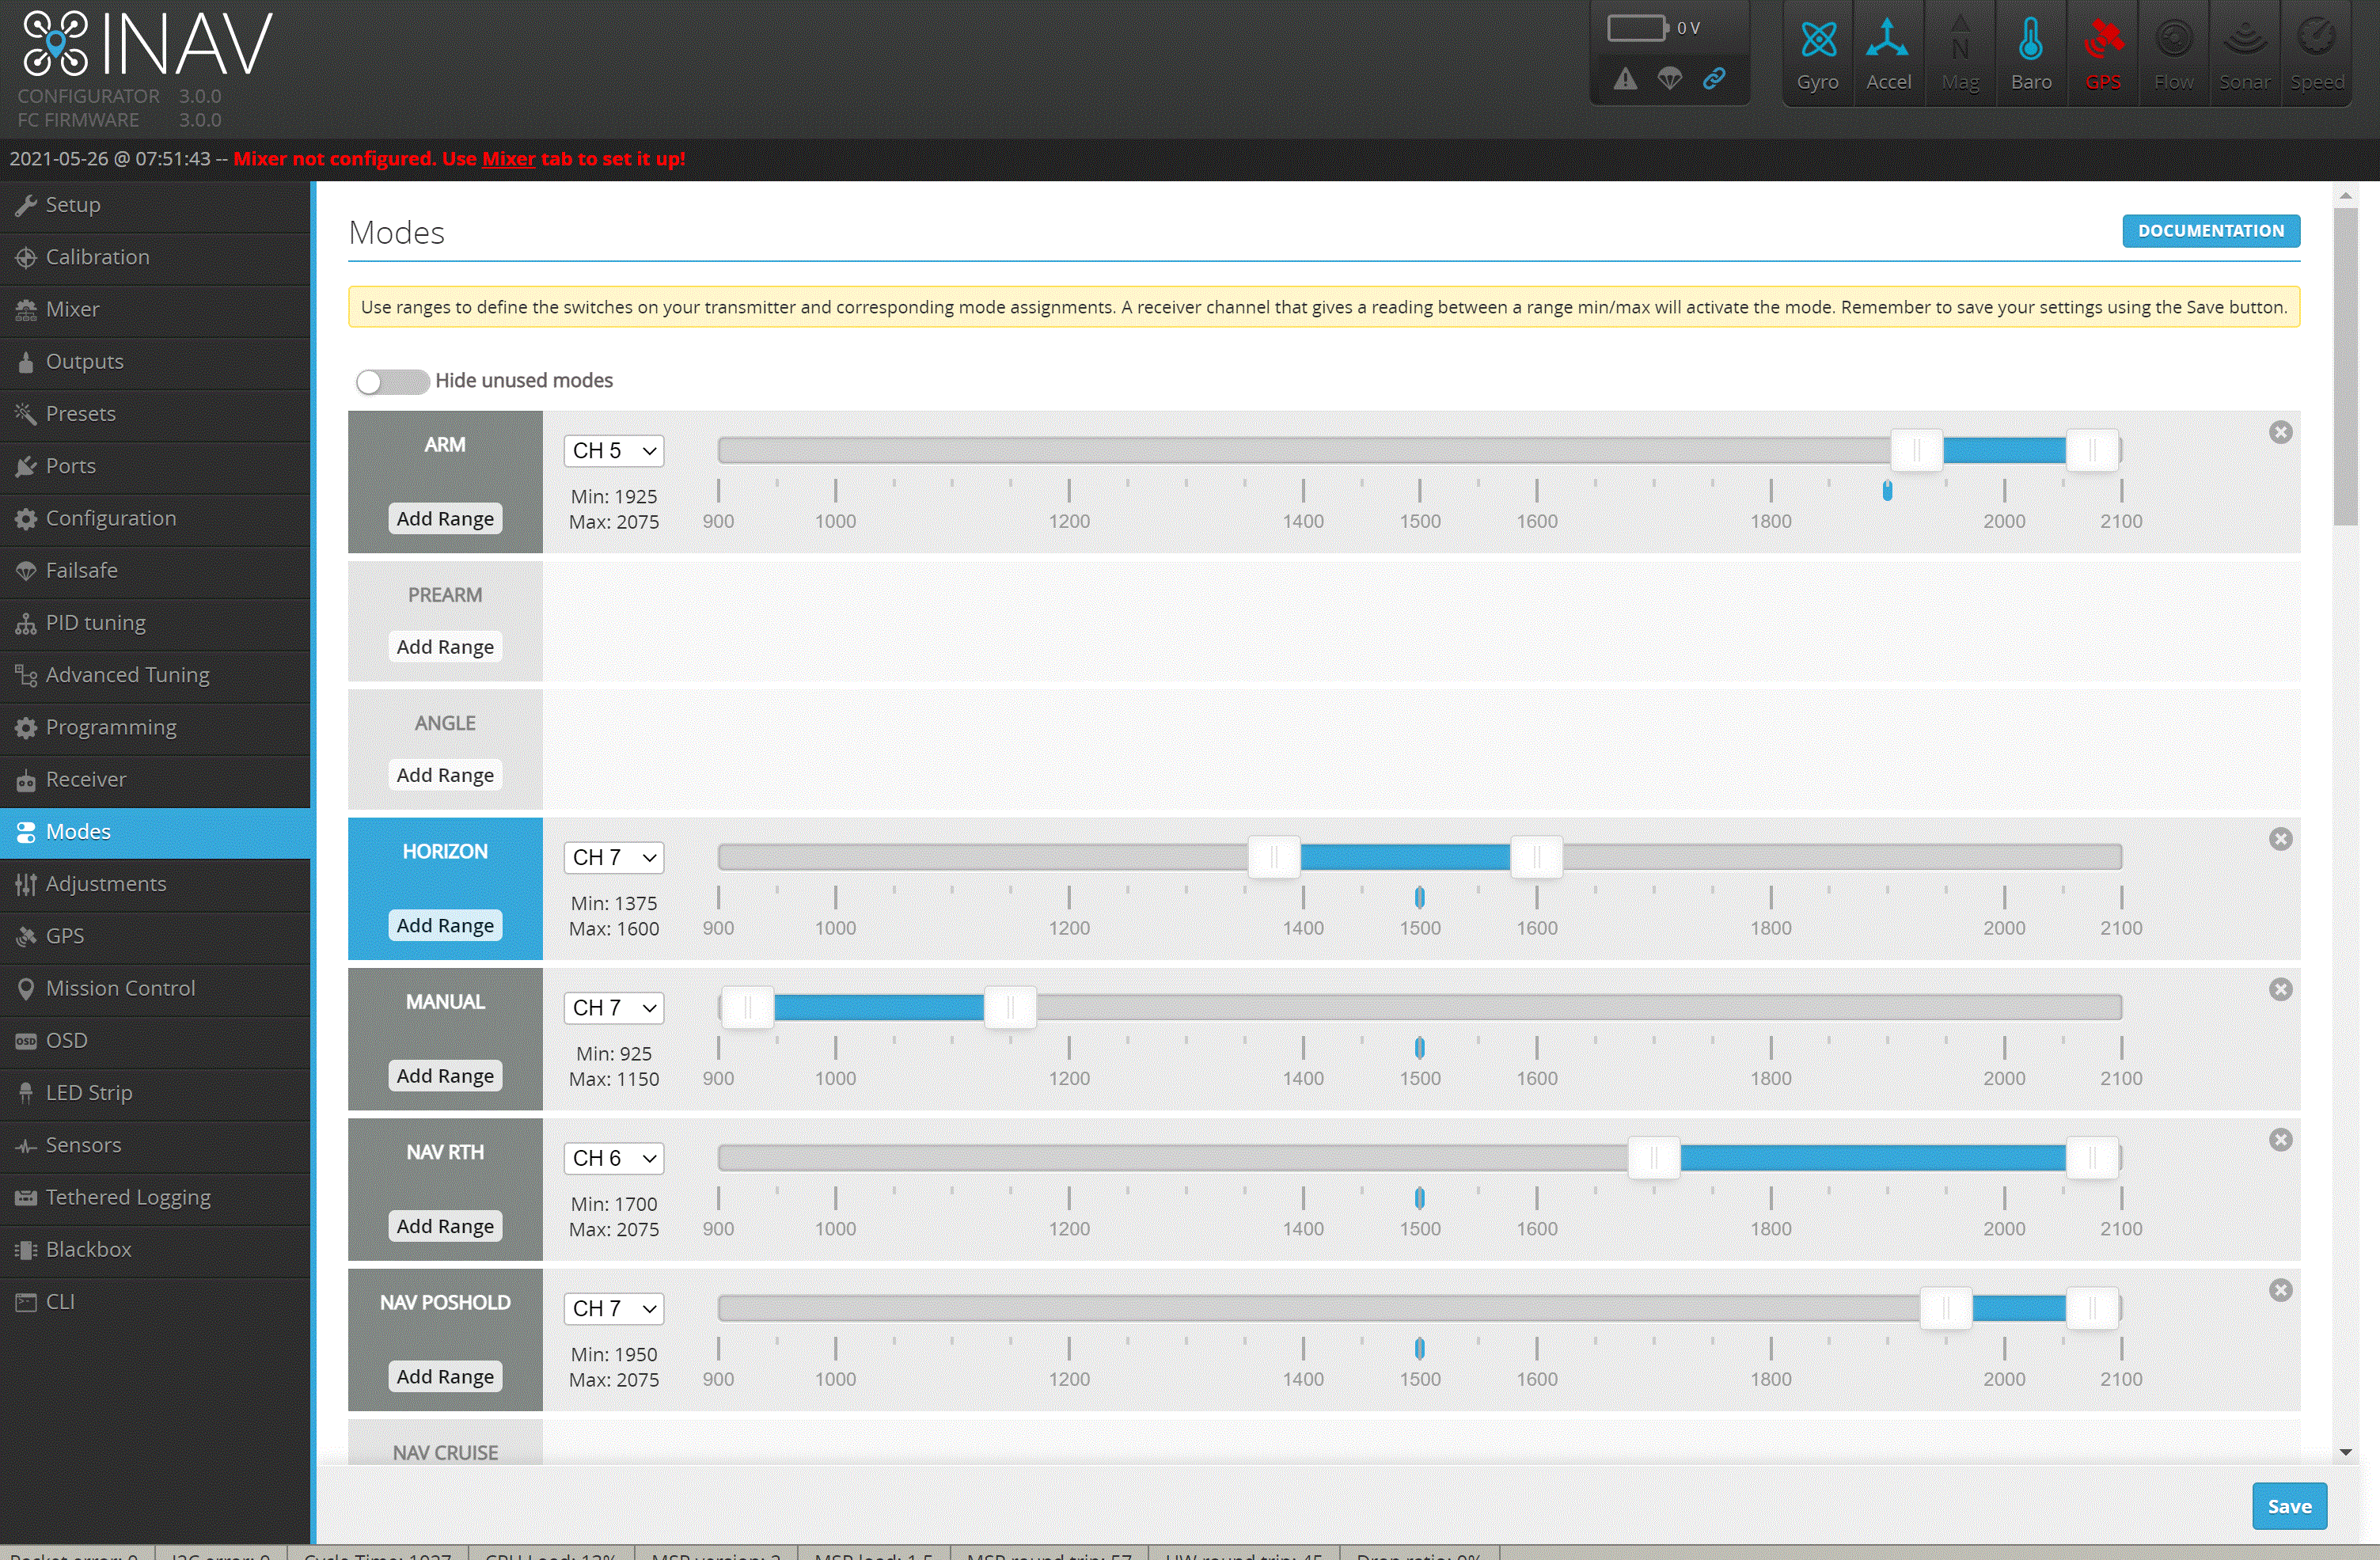The width and height of the screenshot is (2380, 1560).
Task: Remove the HORIZON mode range
Action: [x=2281, y=839]
